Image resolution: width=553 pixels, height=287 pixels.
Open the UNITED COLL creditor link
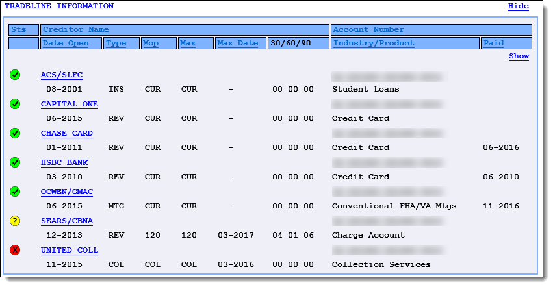pyautogui.click(x=70, y=251)
